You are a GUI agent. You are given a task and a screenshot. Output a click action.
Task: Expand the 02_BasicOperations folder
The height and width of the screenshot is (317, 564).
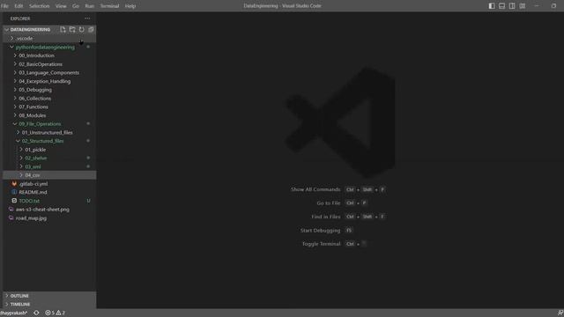[x=49, y=64]
